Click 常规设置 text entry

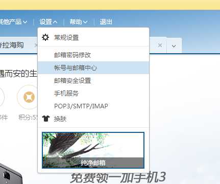coord(66,37)
